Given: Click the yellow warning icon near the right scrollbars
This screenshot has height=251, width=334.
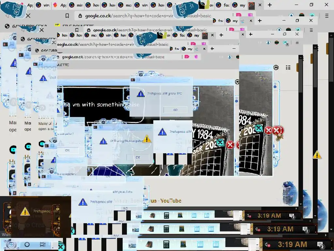Looking at the screenshot, I should (317, 155).
